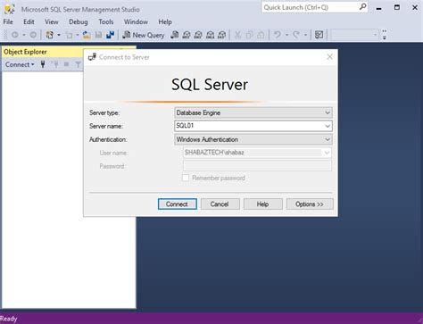Expand the Server name dropdown arrow
This screenshot has width=423, height=324.
(x=328, y=126)
